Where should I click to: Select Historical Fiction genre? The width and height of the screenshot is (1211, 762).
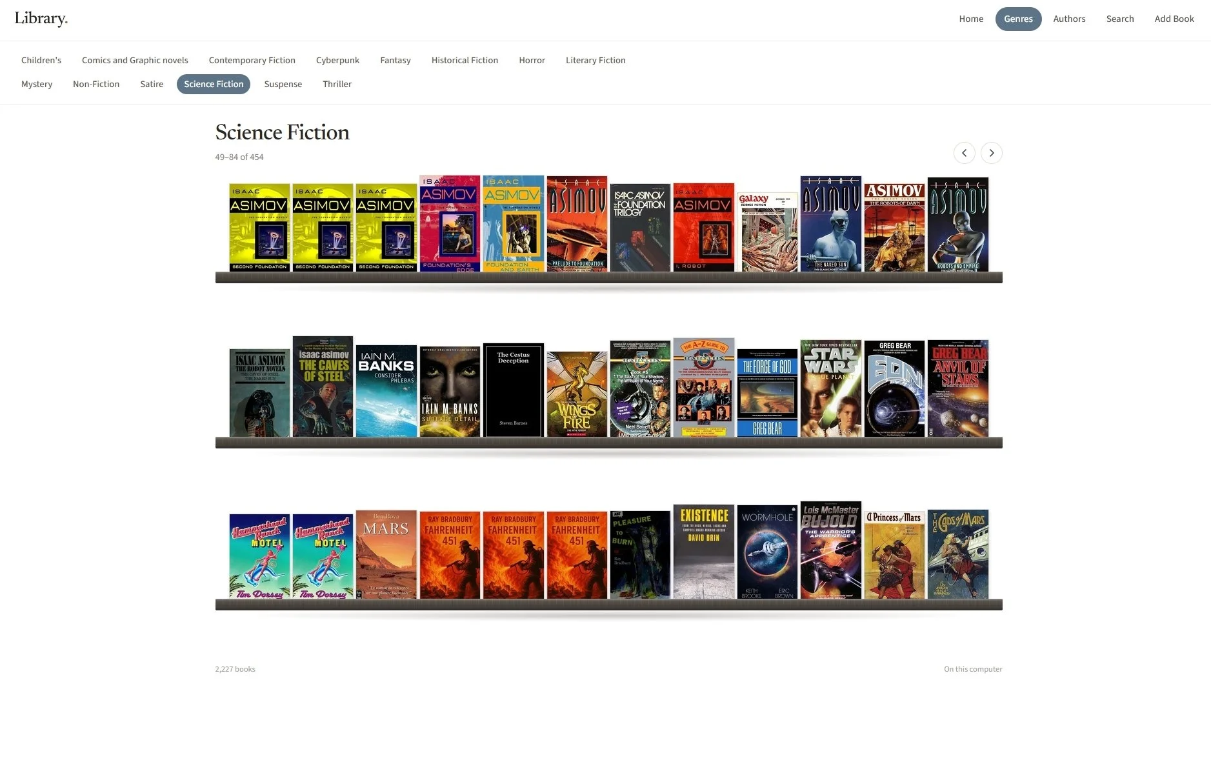tap(465, 60)
